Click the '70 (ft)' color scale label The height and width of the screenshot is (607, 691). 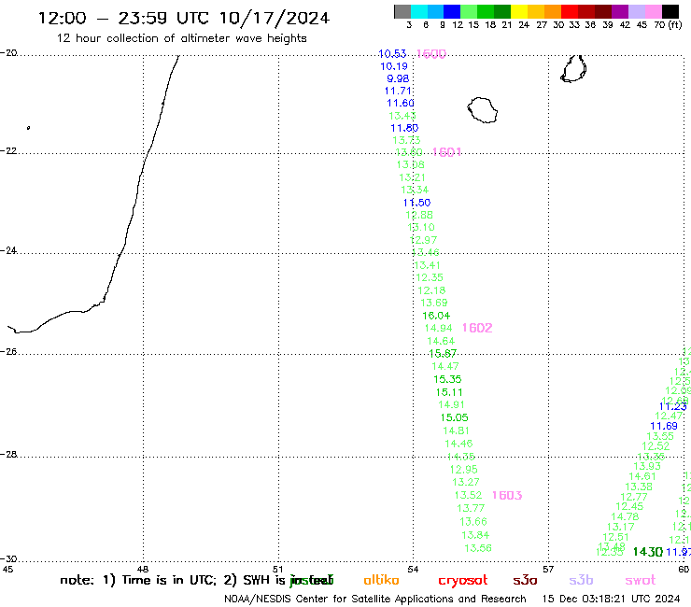[668, 25]
